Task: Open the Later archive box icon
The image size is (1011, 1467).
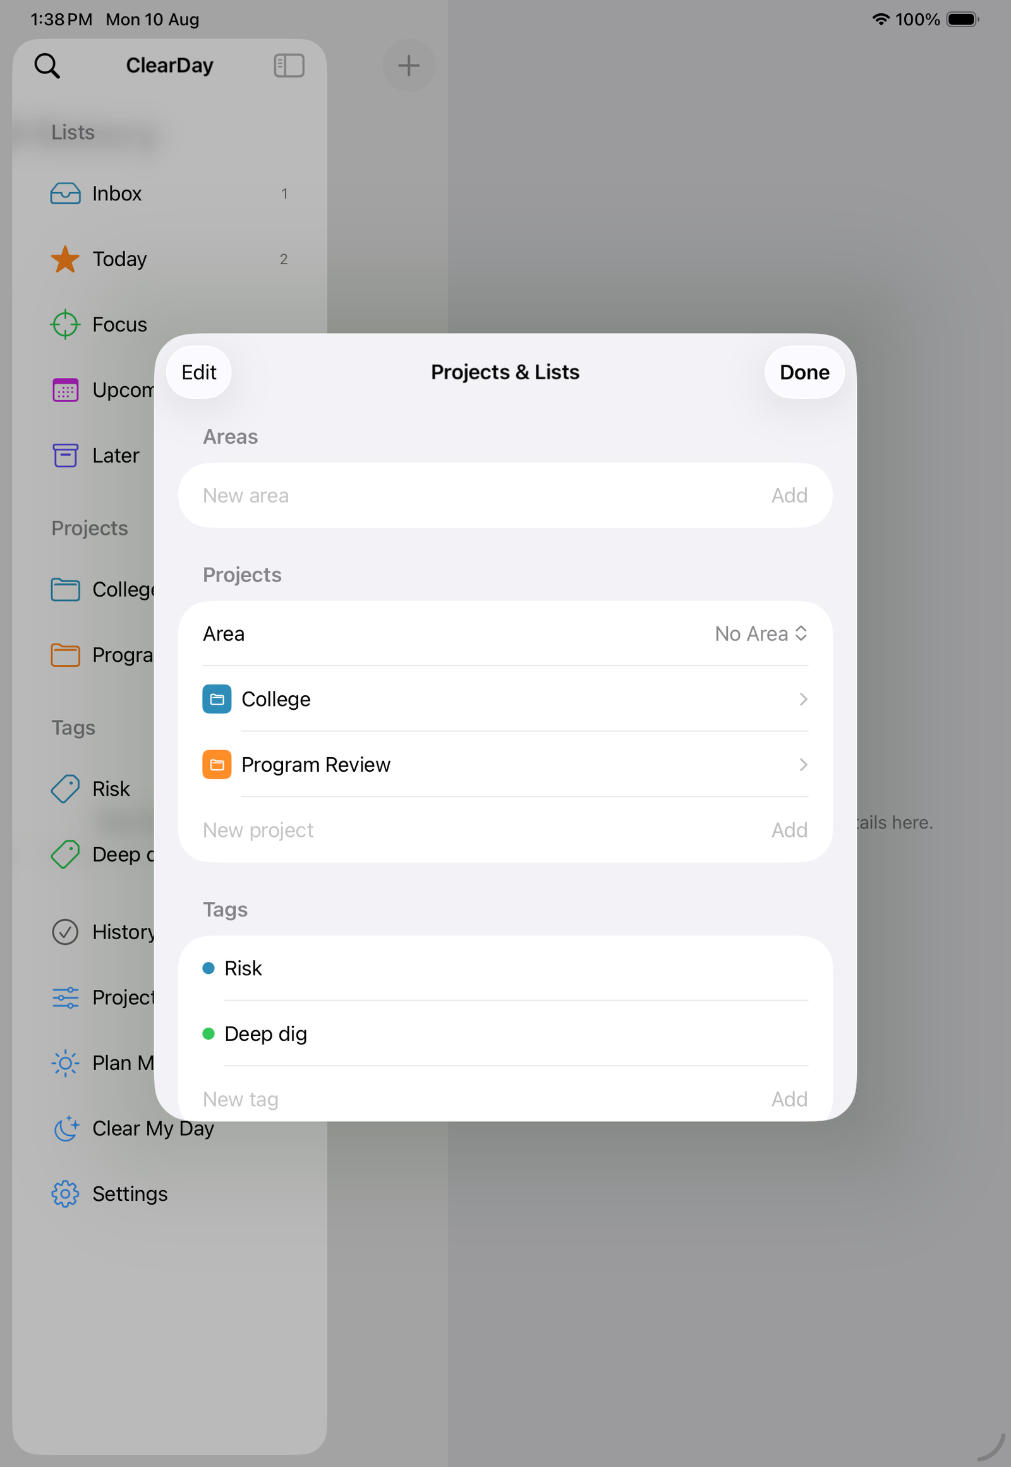Action: point(65,456)
